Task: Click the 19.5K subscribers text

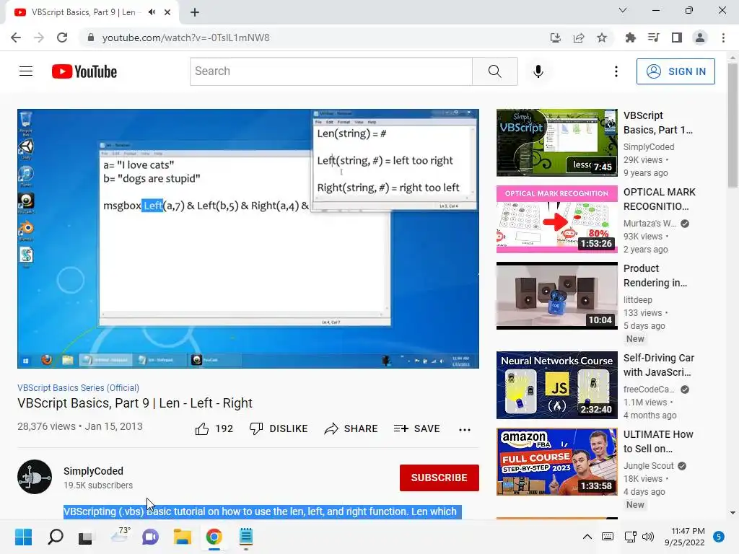Action: click(x=98, y=485)
